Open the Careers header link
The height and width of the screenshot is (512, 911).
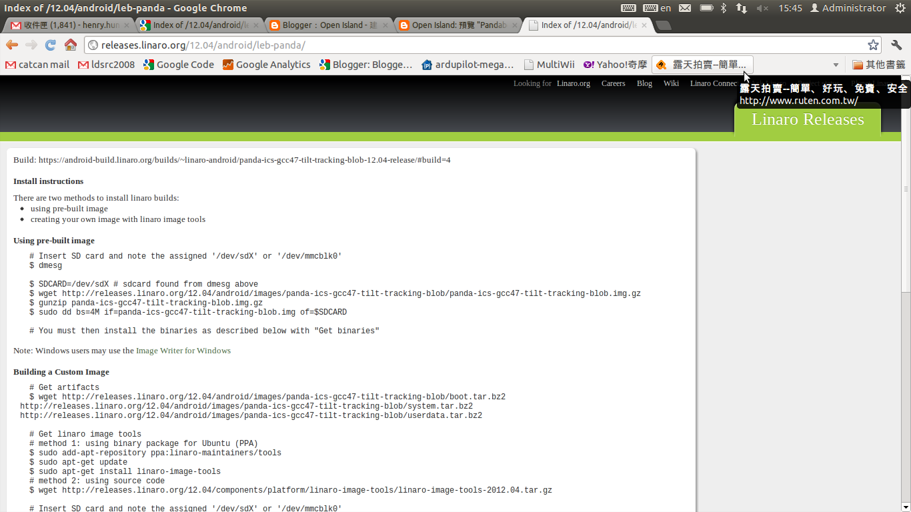coord(613,83)
